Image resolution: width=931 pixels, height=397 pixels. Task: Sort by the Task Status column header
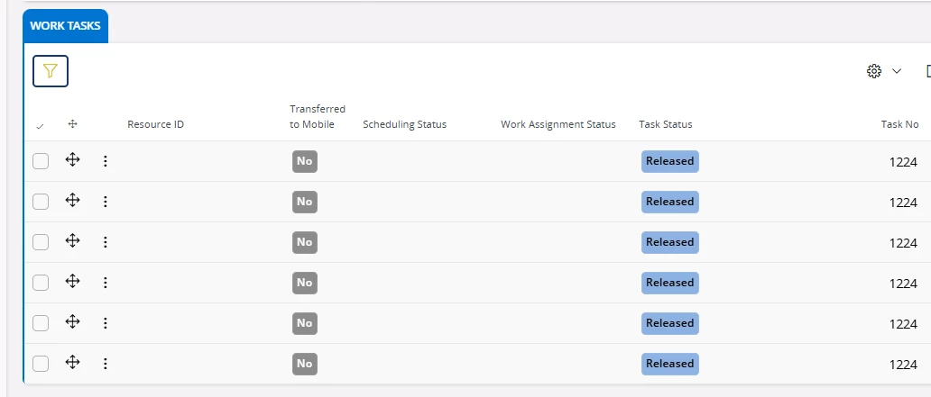(665, 124)
